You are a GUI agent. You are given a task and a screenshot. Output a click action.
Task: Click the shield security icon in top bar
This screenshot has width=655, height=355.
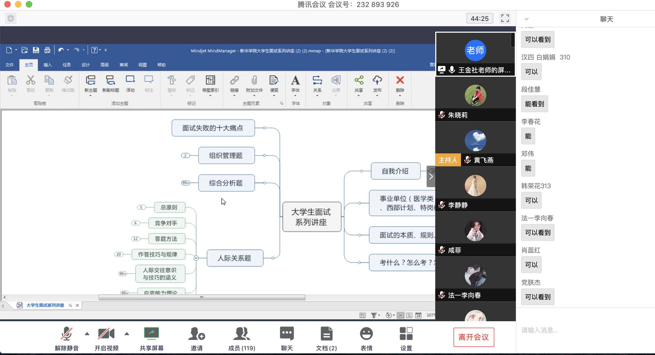coord(11,18)
